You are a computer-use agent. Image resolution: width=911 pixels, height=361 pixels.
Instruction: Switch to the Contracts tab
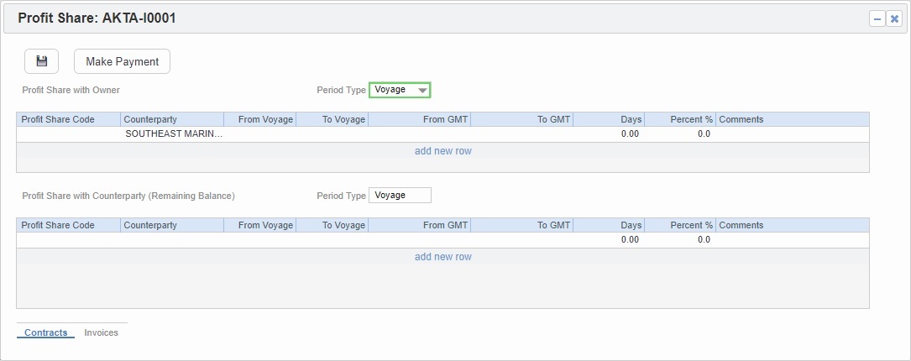coord(45,332)
